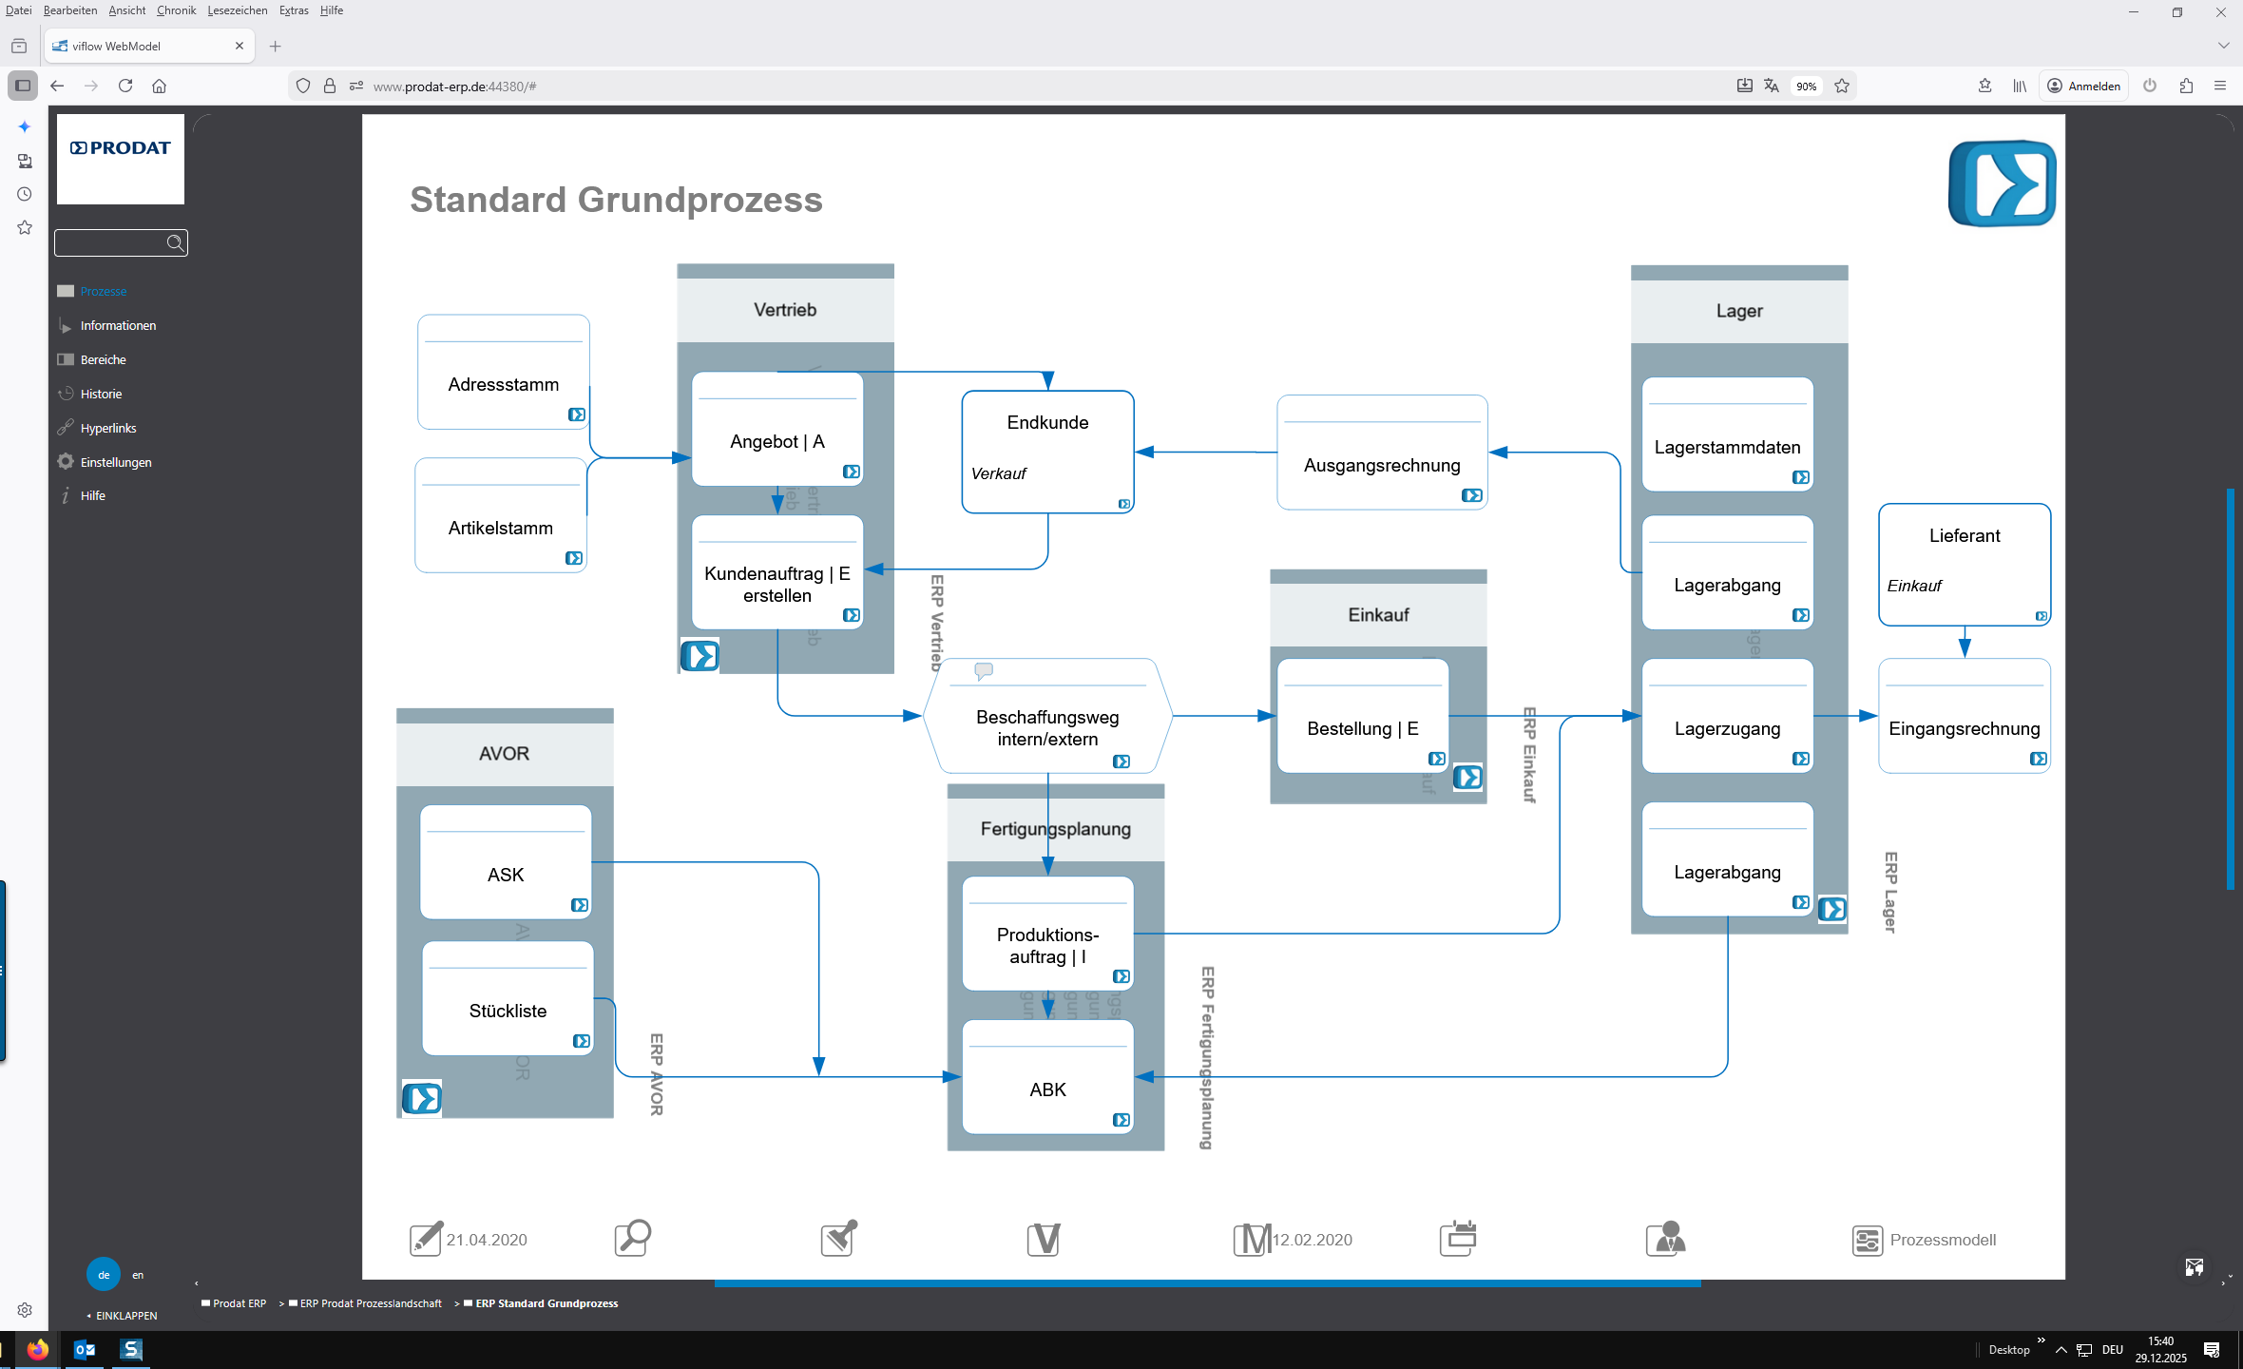The image size is (2243, 1369).
Task: Open the Einkauf swimlane subprocess icon
Action: point(1467,778)
